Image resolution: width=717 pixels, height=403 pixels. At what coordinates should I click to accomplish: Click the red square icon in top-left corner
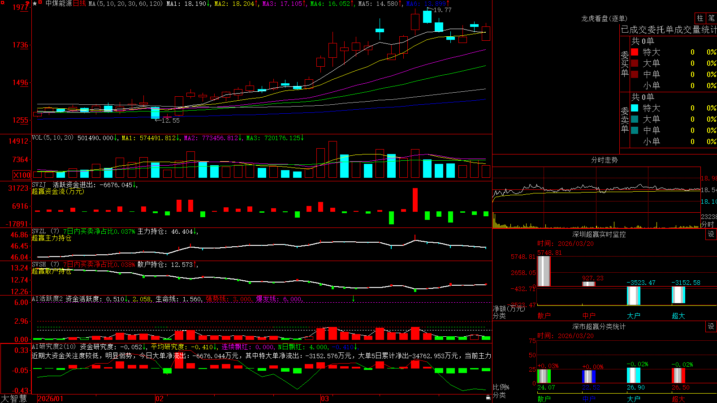[2, 3]
